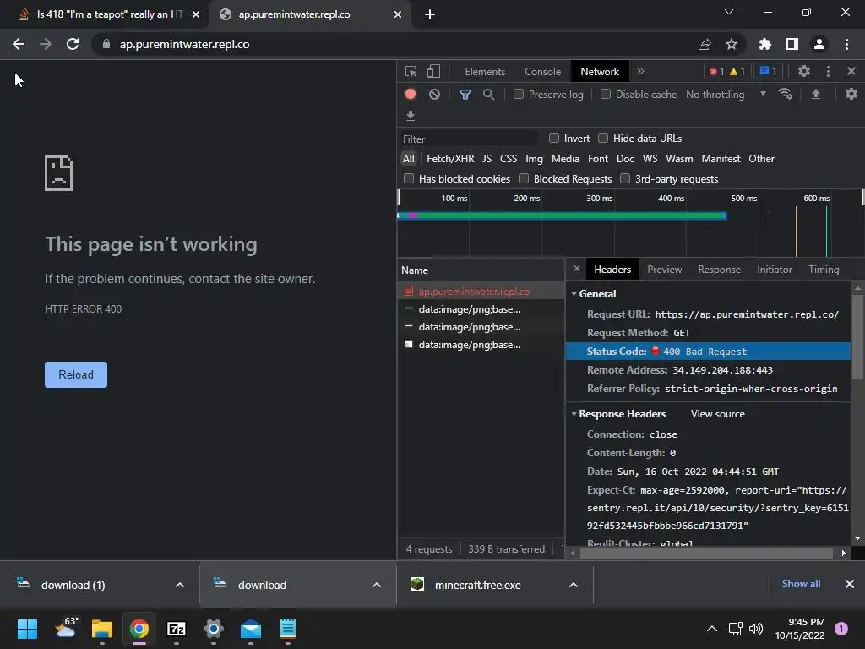Screen dimensions: 865x649
Task: Click the network Filter text field
Action: coord(468,139)
